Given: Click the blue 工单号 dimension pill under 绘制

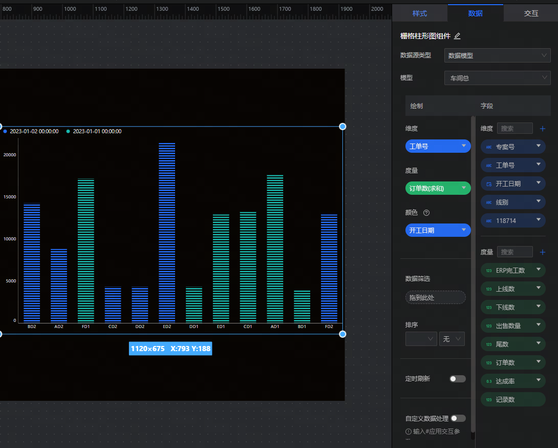Looking at the screenshot, I should click(438, 147).
